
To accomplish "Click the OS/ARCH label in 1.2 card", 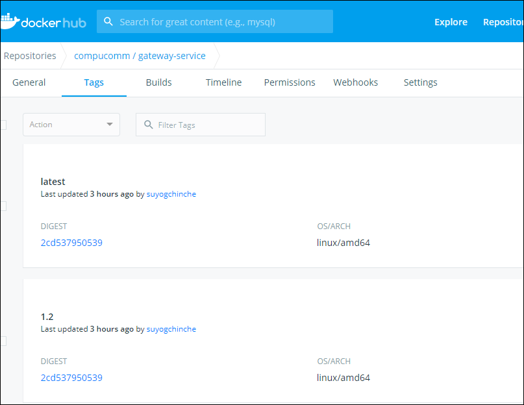I will tap(334, 362).
